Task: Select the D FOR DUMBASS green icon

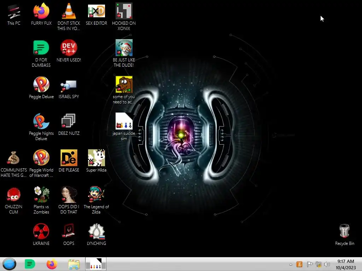Action: click(41, 54)
